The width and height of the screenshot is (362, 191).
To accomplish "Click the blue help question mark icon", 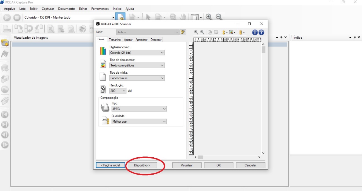I will click(261, 32).
